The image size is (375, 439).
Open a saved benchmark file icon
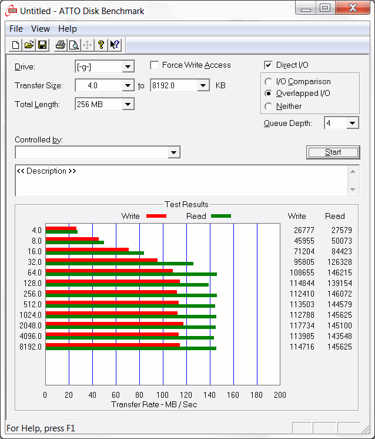tap(29, 45)
